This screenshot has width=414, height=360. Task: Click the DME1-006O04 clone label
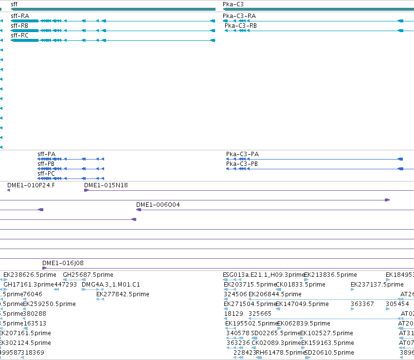coord(158,205)
